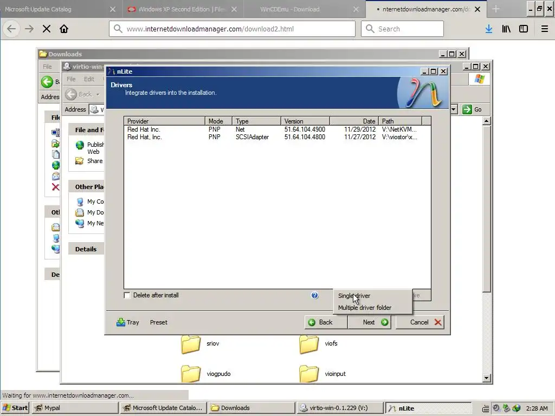The height and width of the screenshot is (416, 555).
Task: Proceed with the Next button in nLite
Action: pos(369,322)
